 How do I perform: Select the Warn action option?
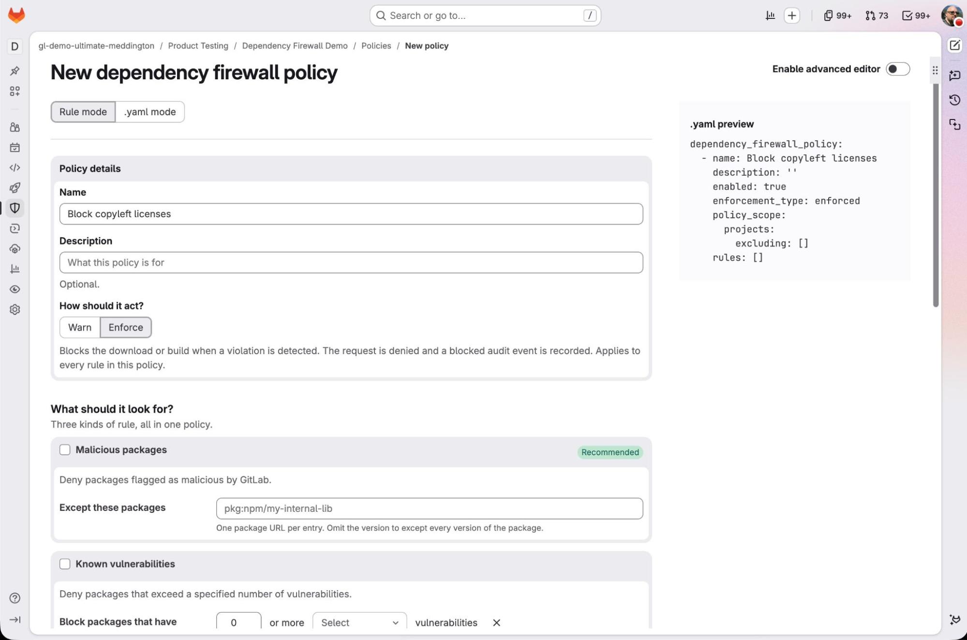pyautogui.click(x=80, y=327)
